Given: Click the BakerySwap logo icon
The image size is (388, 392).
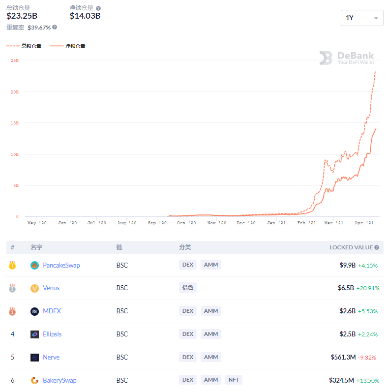Looking at the screenshot, I should tap(34, 381).
